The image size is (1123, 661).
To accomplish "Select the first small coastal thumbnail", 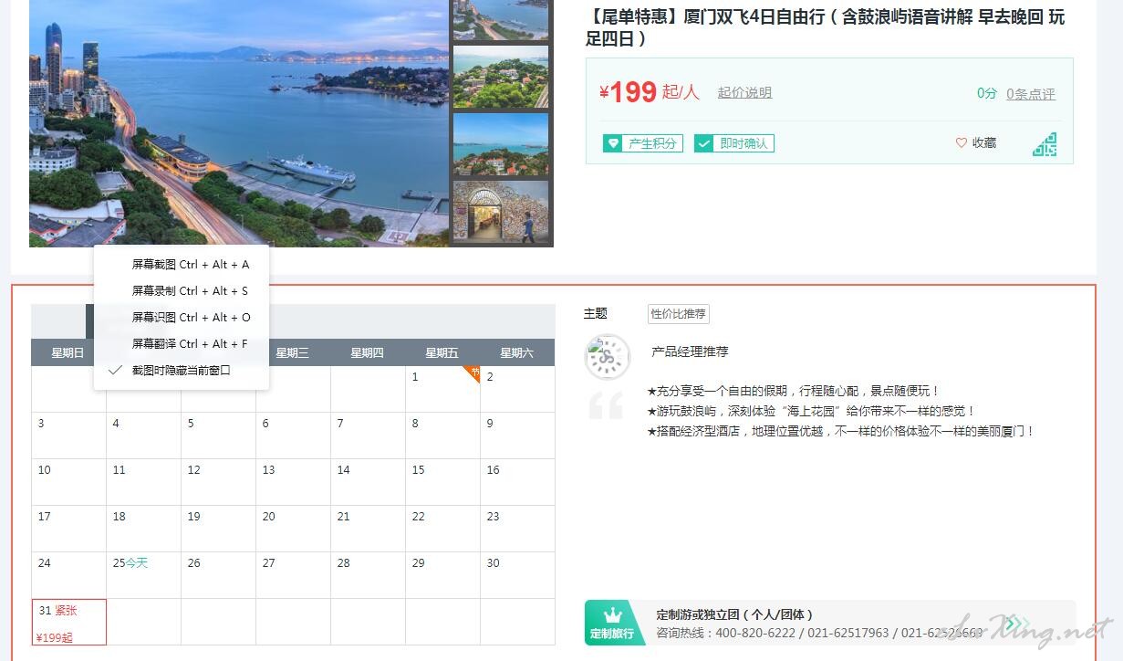I will coord(501,20).
